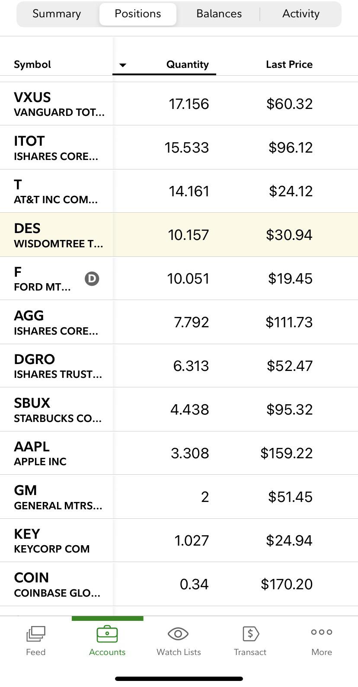Open the COIN Coinbase position row
358x687 pixels.
click(x=179, y=584)
